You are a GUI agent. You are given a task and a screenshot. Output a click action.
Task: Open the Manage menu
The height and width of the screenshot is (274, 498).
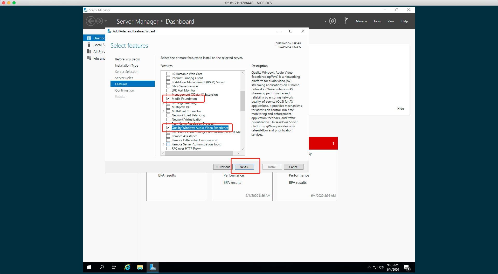(x=361, y=21)
